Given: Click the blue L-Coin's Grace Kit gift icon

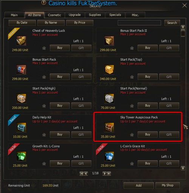Looking at the screenshot, I should coord(109,156).
